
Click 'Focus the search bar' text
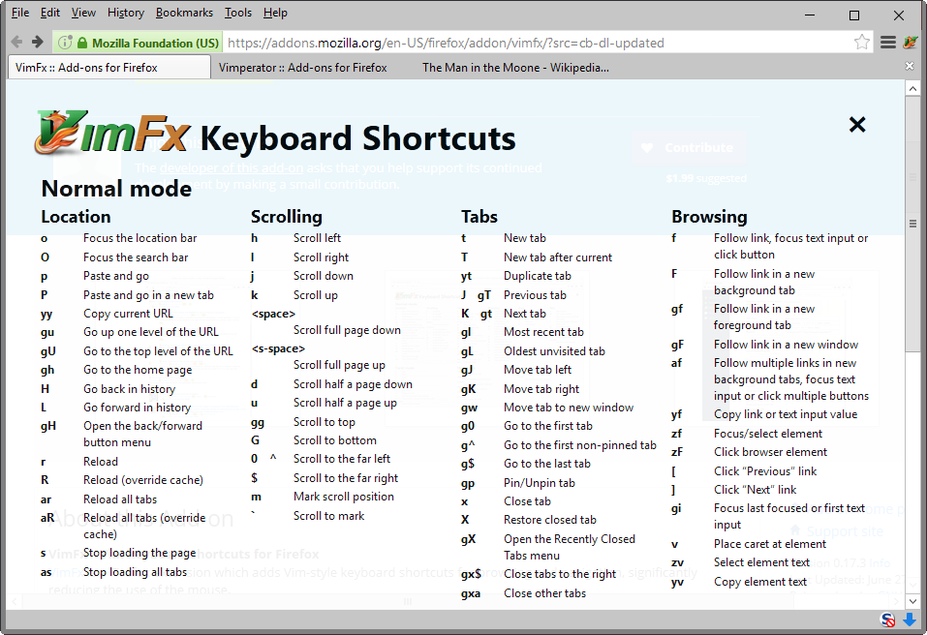(136, 257)
